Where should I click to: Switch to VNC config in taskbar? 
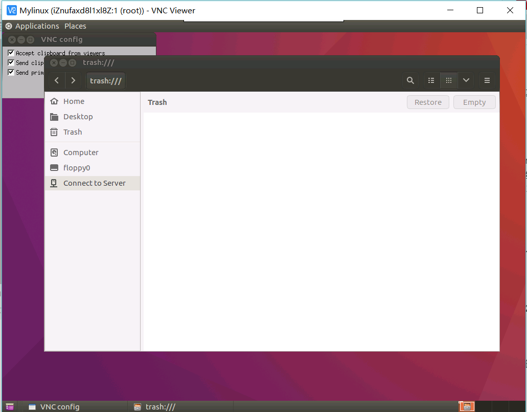point(73,406)
